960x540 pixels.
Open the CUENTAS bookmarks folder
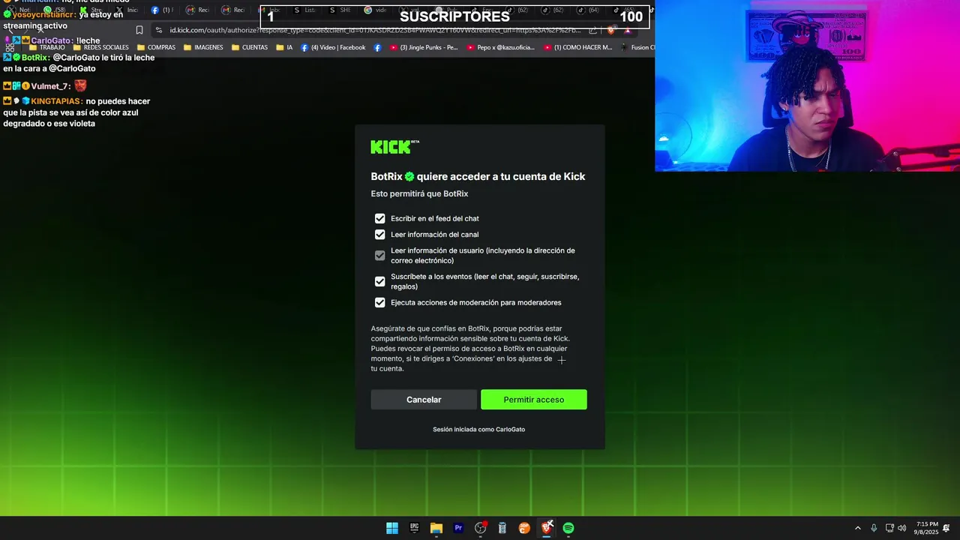(x=250, y=47)
